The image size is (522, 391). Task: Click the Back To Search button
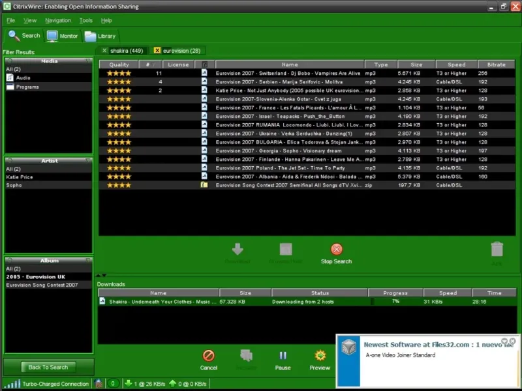point(48,367)
